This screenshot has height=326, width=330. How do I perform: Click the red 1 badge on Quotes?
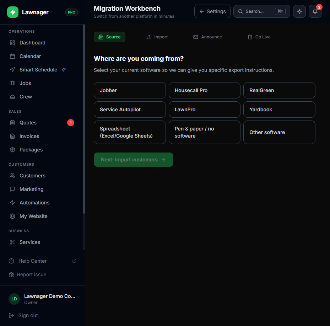pyautogui.click(x=70, y=123)
